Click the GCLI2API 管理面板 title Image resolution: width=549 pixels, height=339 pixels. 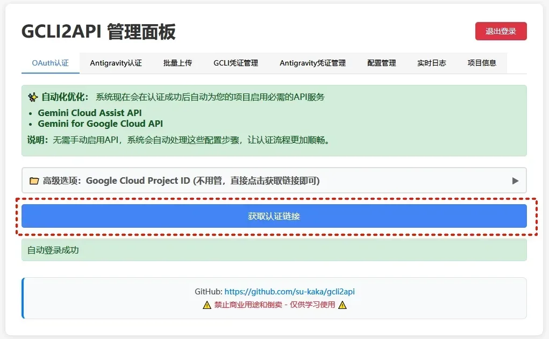[98, 32]
